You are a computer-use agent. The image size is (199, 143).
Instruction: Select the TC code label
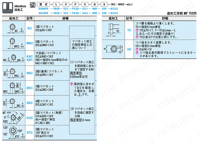pyautogui.click(x=129, y=30)
